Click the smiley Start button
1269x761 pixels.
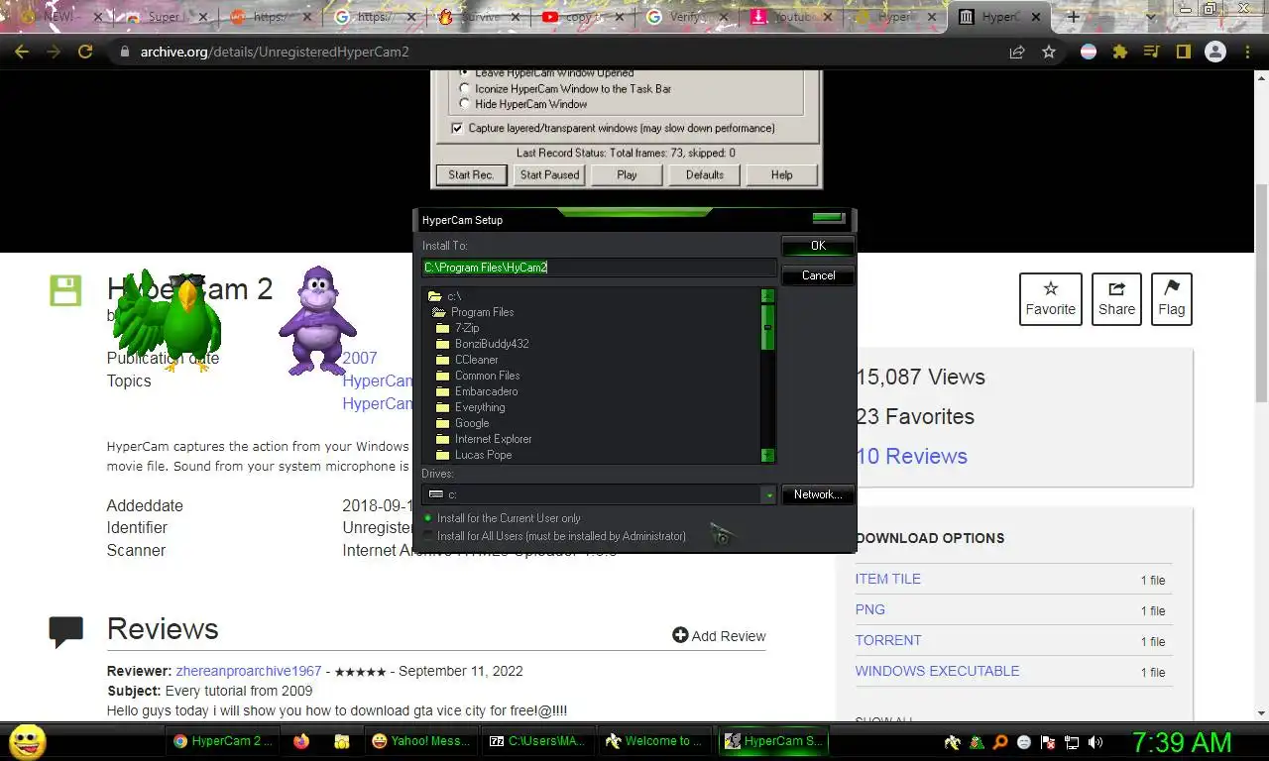coord(27,741)
